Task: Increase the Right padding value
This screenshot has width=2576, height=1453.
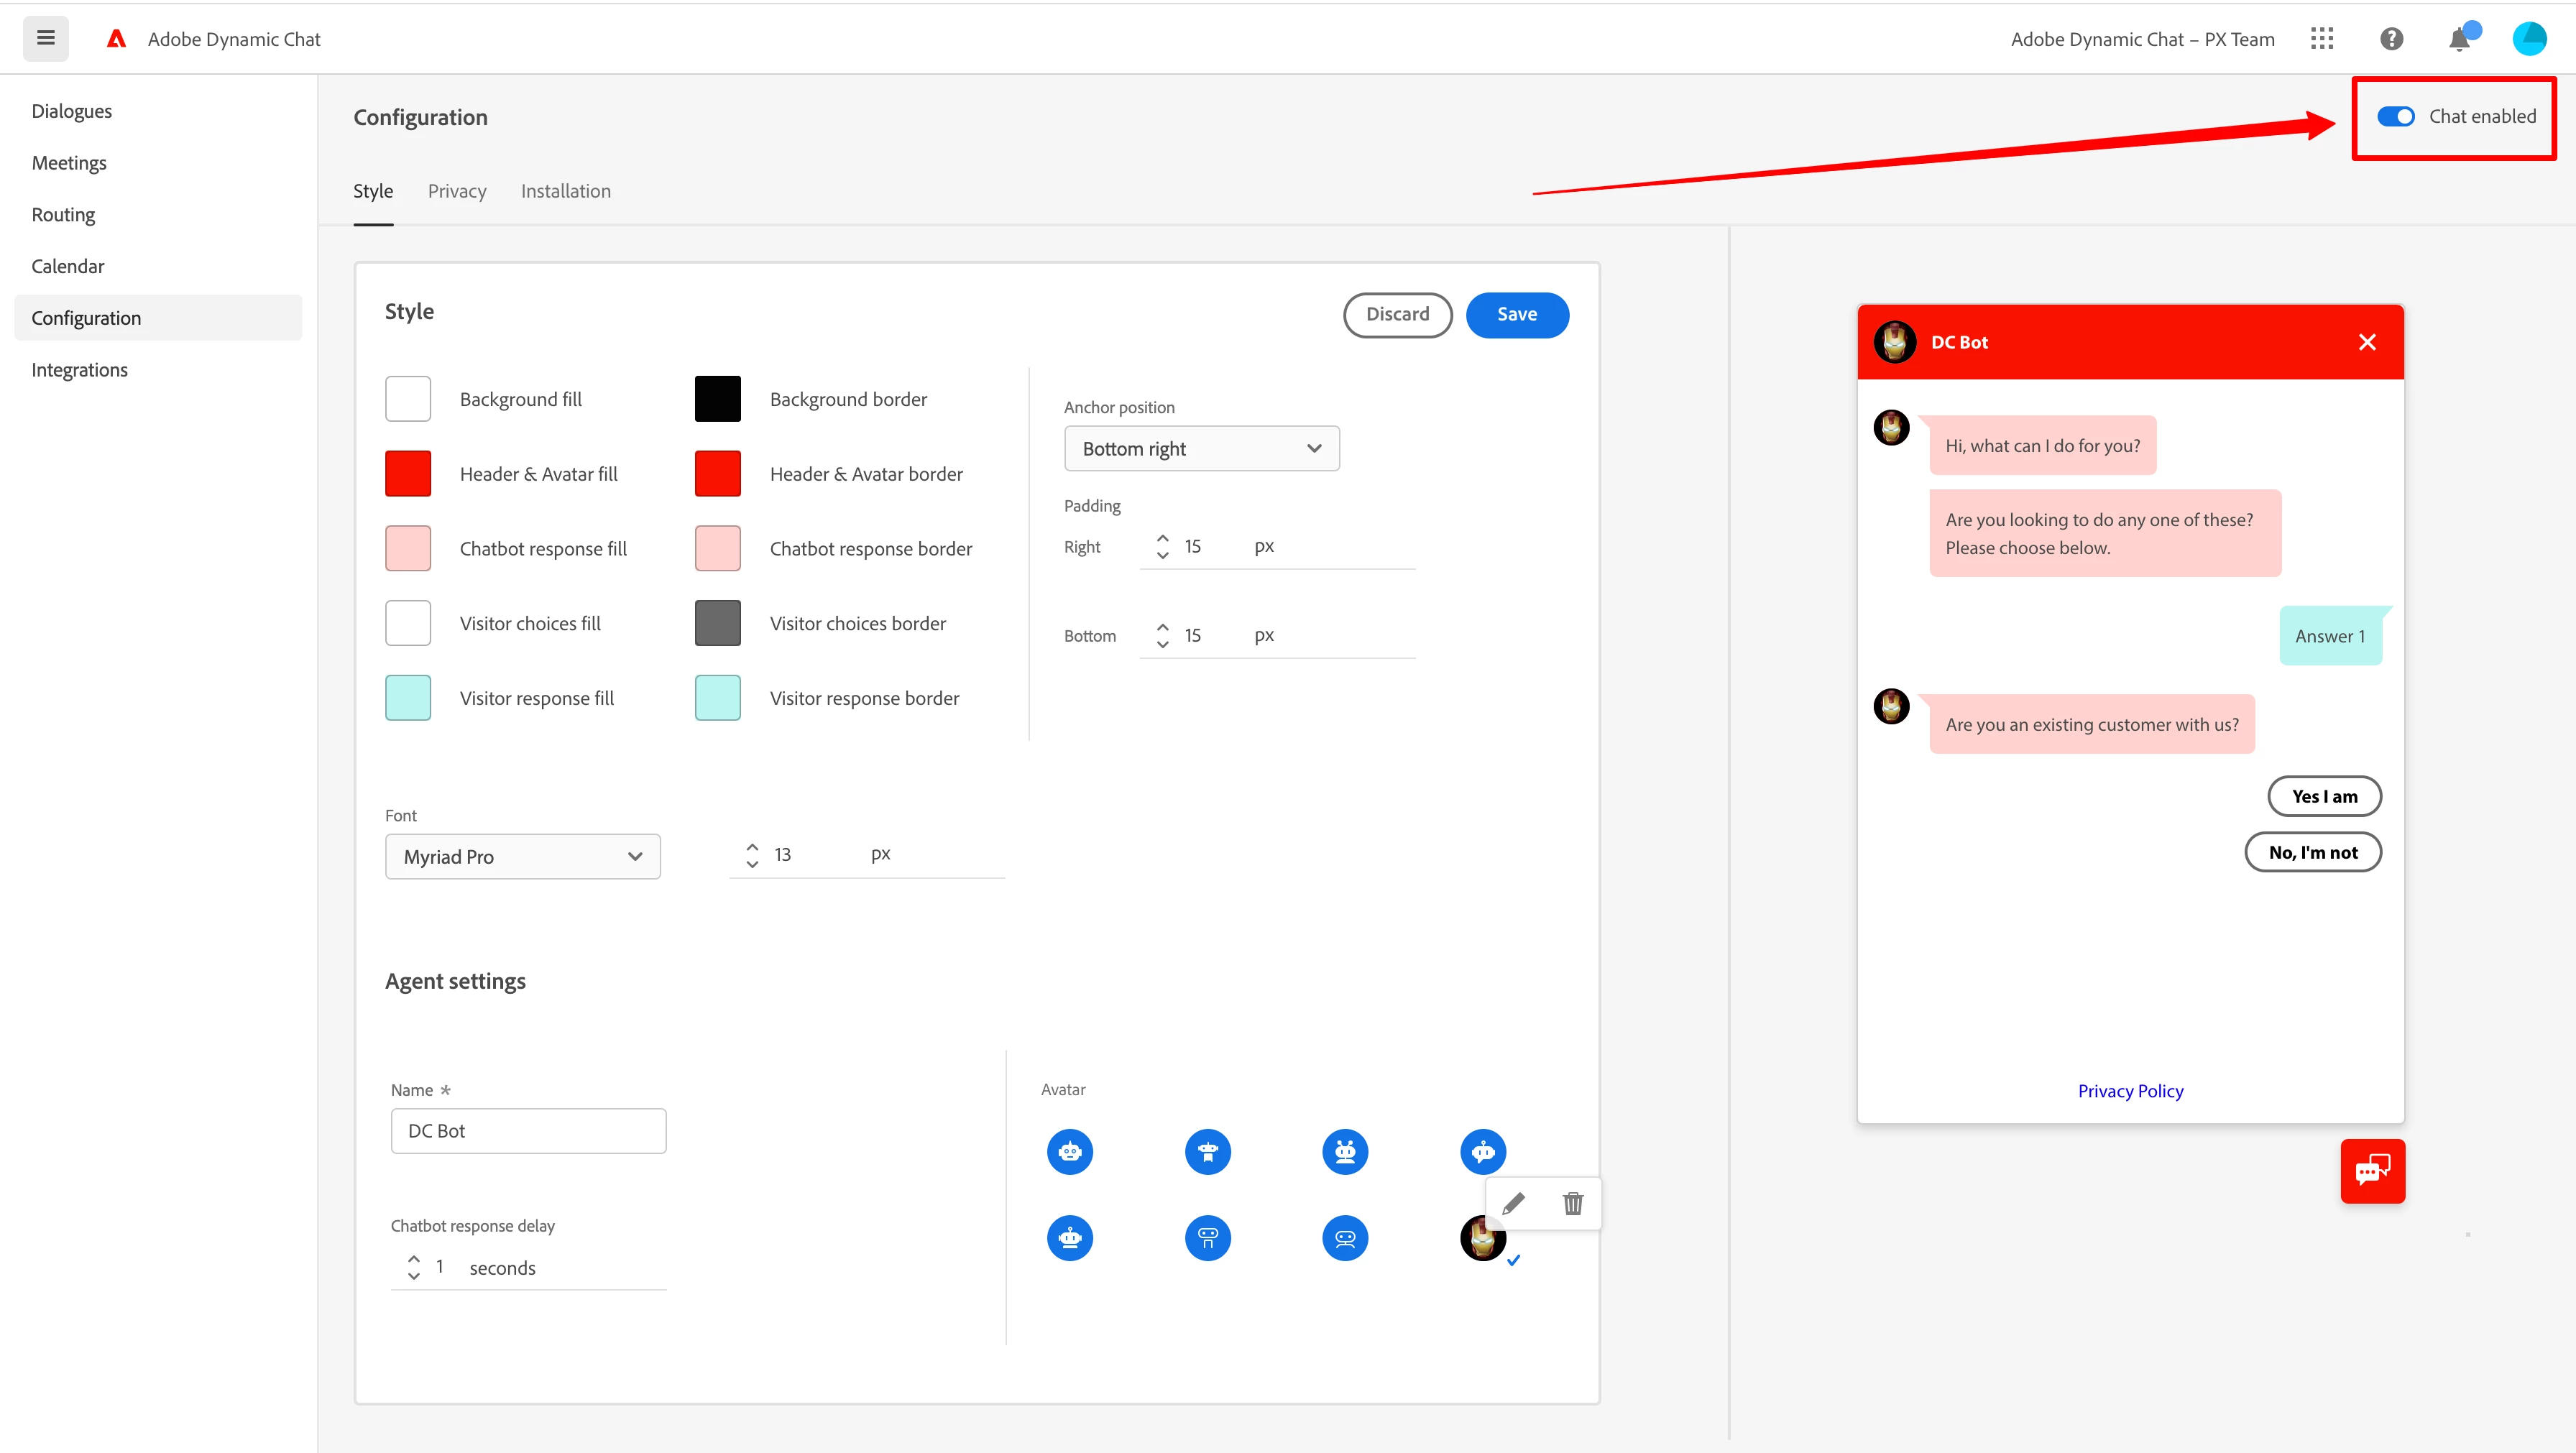Action: [x=1162, y=539]
